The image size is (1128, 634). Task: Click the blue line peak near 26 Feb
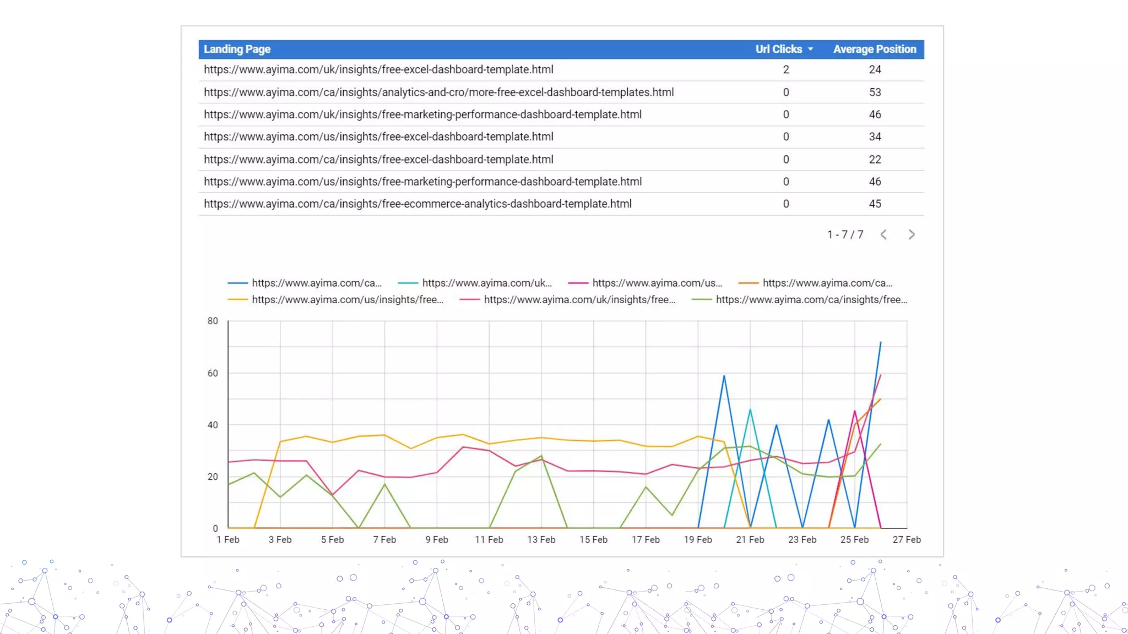(x=880, y=343)
